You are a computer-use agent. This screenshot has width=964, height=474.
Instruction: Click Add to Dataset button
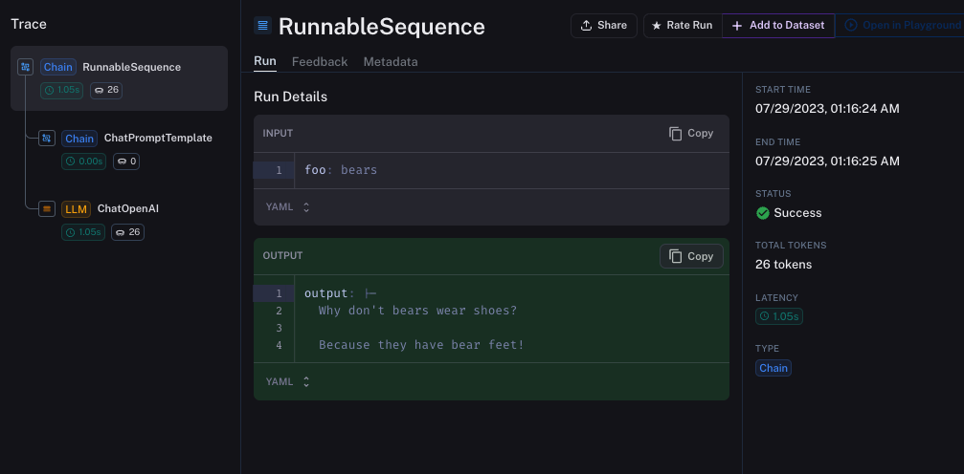(777, 26)
